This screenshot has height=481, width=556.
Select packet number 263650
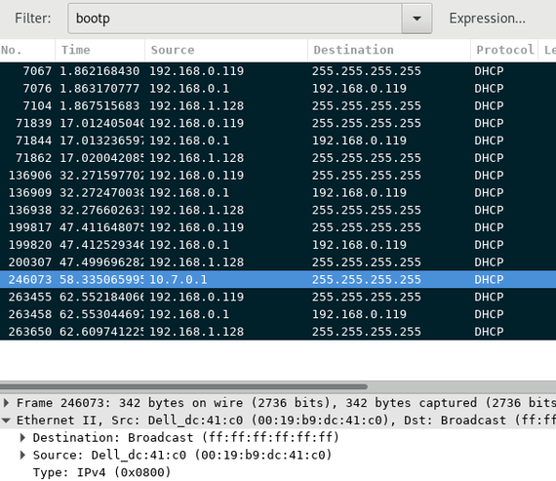point(278,332)
